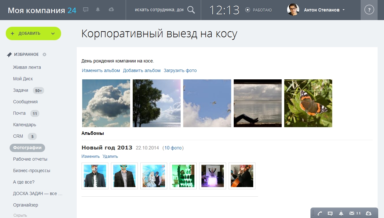Open the А где все? page
The height and width of the screenshot is (218, 384).
click(x=24, y=182)
